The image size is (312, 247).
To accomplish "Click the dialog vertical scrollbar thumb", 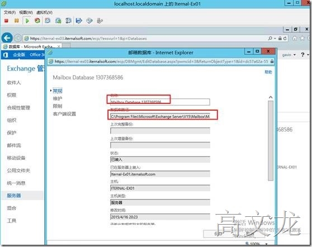I will coord(270,141).
